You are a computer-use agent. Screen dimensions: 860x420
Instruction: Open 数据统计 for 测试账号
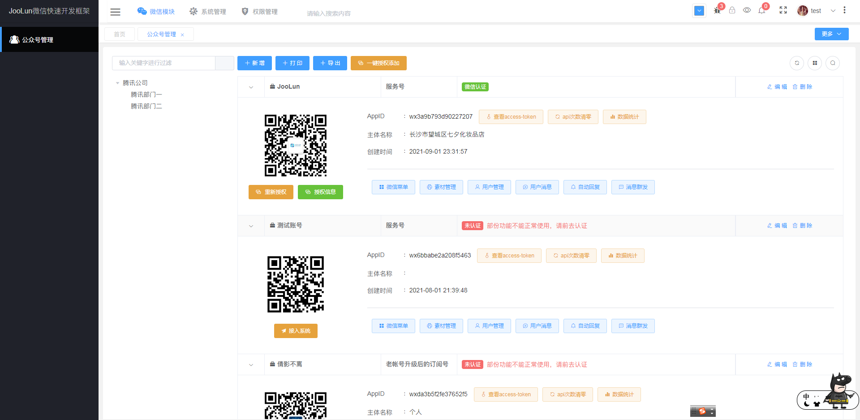pos(623,256)
